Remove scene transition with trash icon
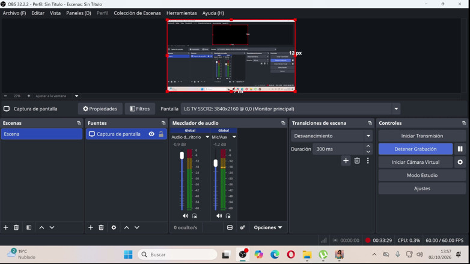470x264 pixels. [356, 161]
